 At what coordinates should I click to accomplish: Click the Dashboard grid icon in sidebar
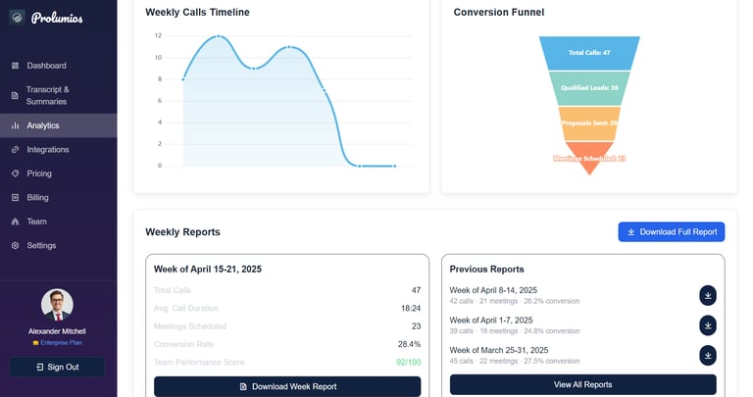pyautogui.click(x=15, y=66)
